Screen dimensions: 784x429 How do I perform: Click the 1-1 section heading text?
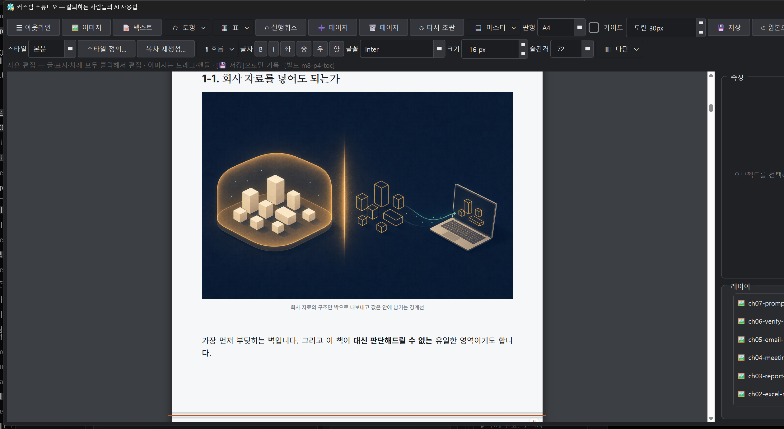tap(271, 78)
